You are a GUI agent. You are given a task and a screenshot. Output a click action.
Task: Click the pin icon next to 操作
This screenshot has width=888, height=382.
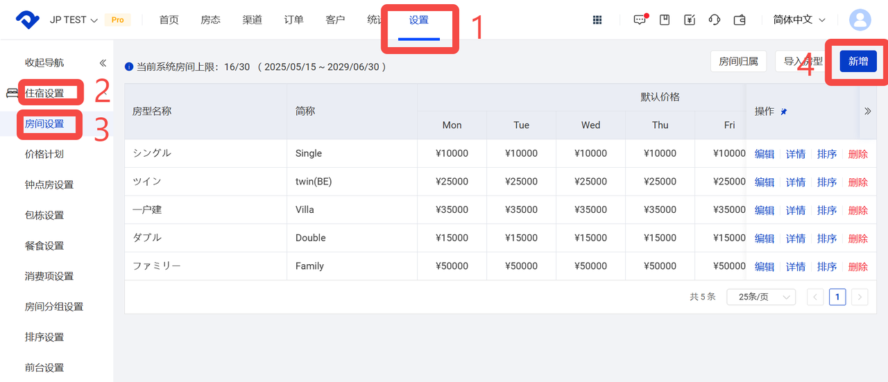pos(784,112)
